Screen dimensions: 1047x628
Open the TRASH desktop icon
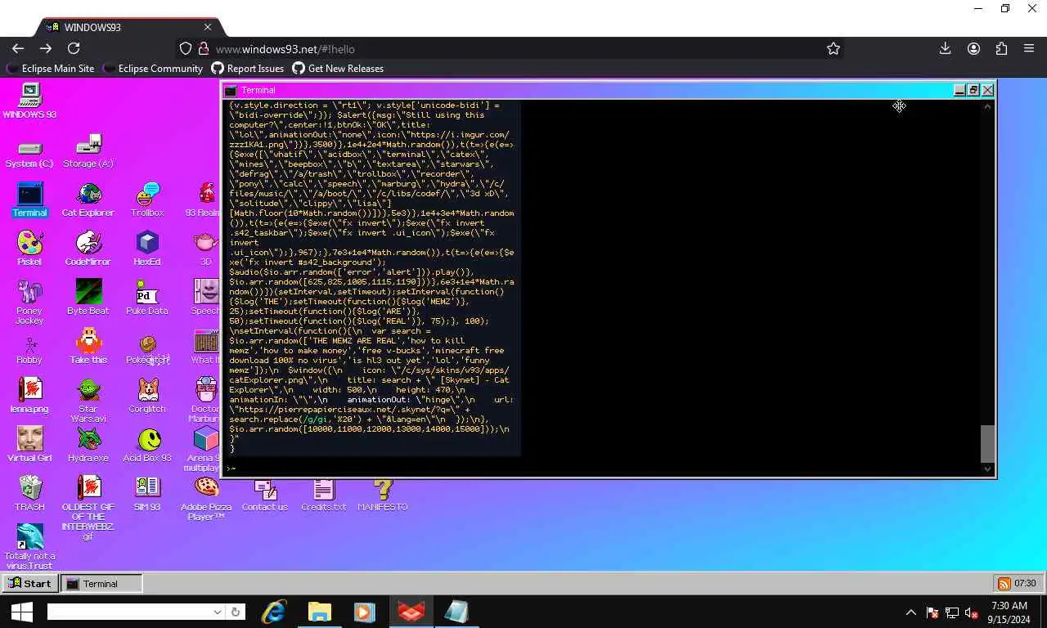(29, 494)
